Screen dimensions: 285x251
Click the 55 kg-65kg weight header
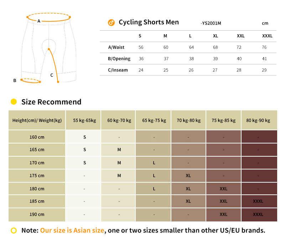(84, 120)
